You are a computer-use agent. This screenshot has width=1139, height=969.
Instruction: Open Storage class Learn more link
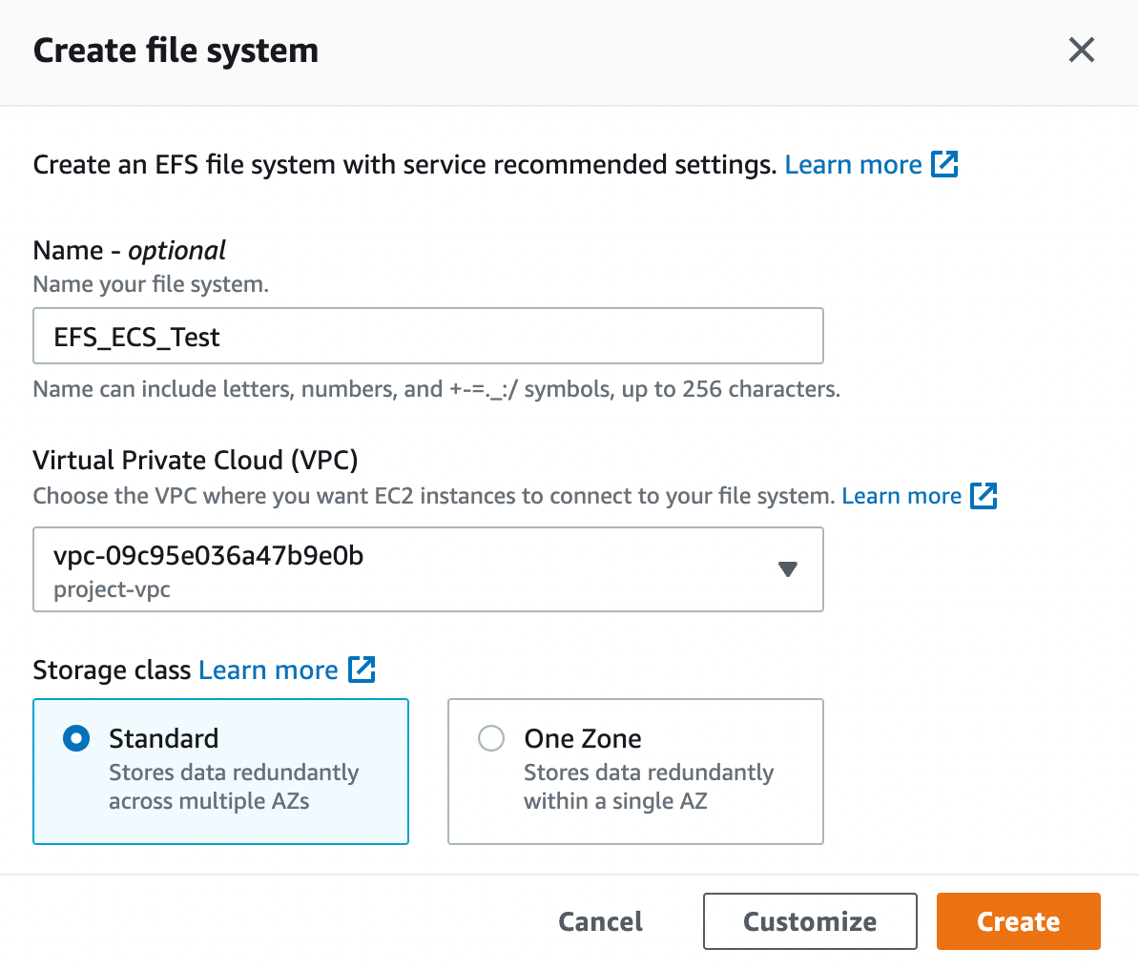268,670
